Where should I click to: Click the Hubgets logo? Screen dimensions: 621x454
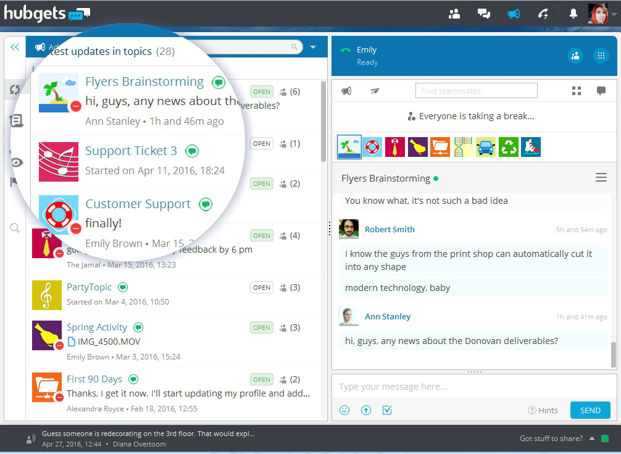tap(47, 13)
